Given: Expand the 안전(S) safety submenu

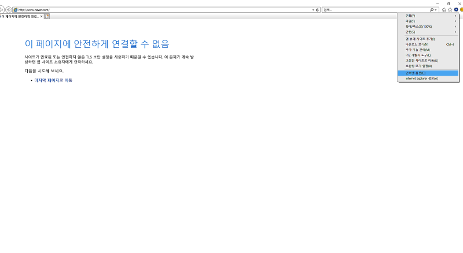Looking at the screenshot, I should point(428,32).
